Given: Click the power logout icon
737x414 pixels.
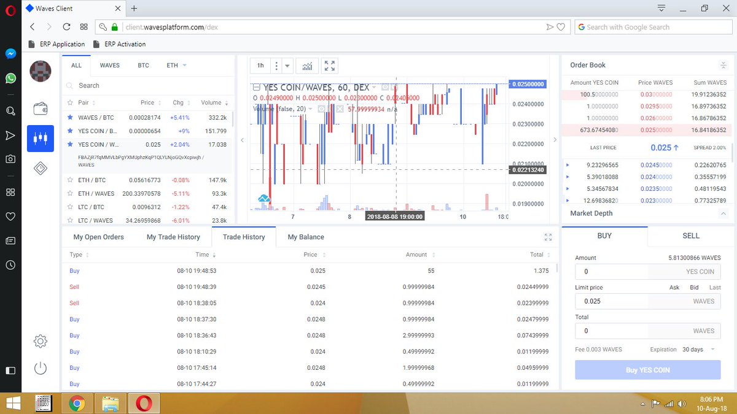Looking at the screenshot, I should (41, 369).
